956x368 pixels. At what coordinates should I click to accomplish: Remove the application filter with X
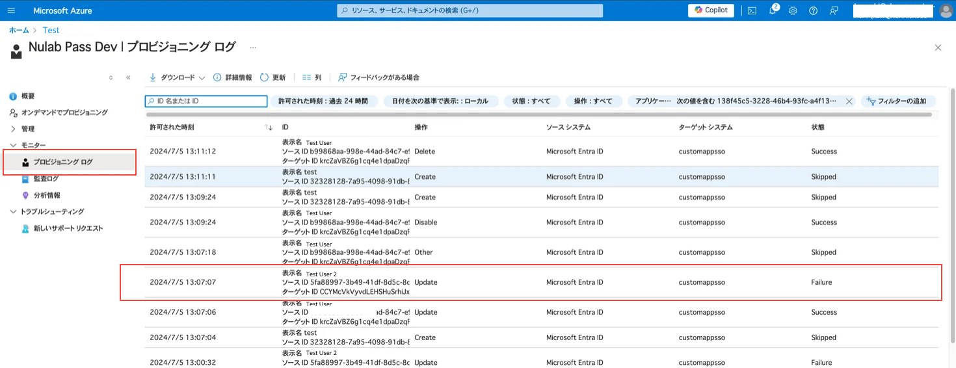pos(849,101)
